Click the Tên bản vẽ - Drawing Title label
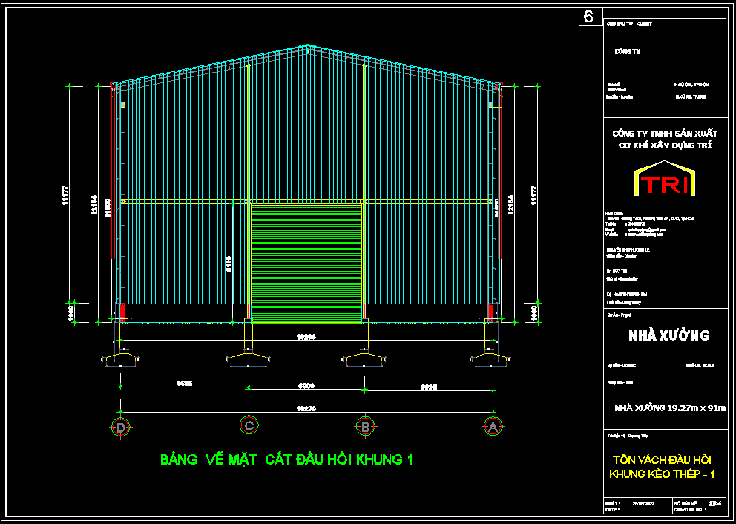736x524 pixels. [x=628, y=436]
